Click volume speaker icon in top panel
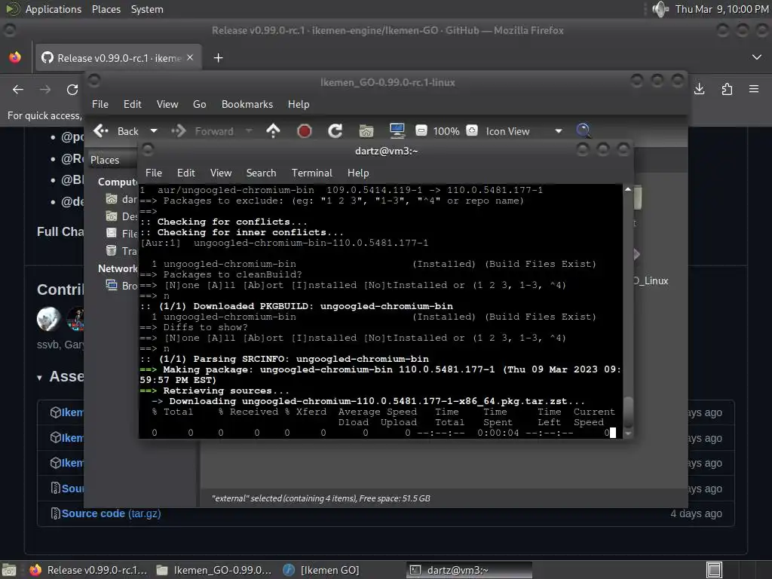This screenshot has width=772, height=579. (x=660, y=9)
